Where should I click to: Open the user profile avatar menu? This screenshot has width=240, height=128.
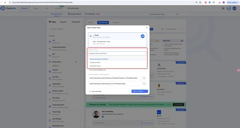tap(234, 8)
